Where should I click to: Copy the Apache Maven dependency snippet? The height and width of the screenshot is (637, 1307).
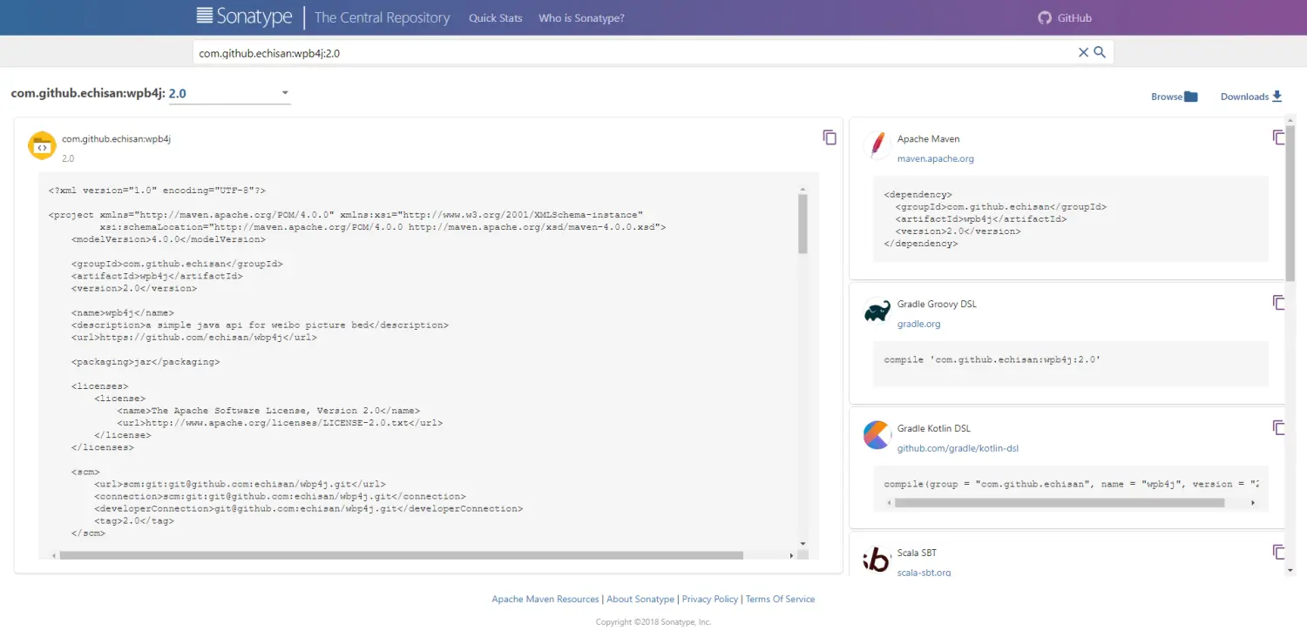tap(1279, 137)
